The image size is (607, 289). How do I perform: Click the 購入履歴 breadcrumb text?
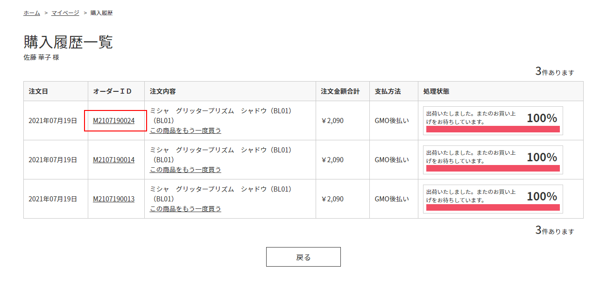(101, 13)
